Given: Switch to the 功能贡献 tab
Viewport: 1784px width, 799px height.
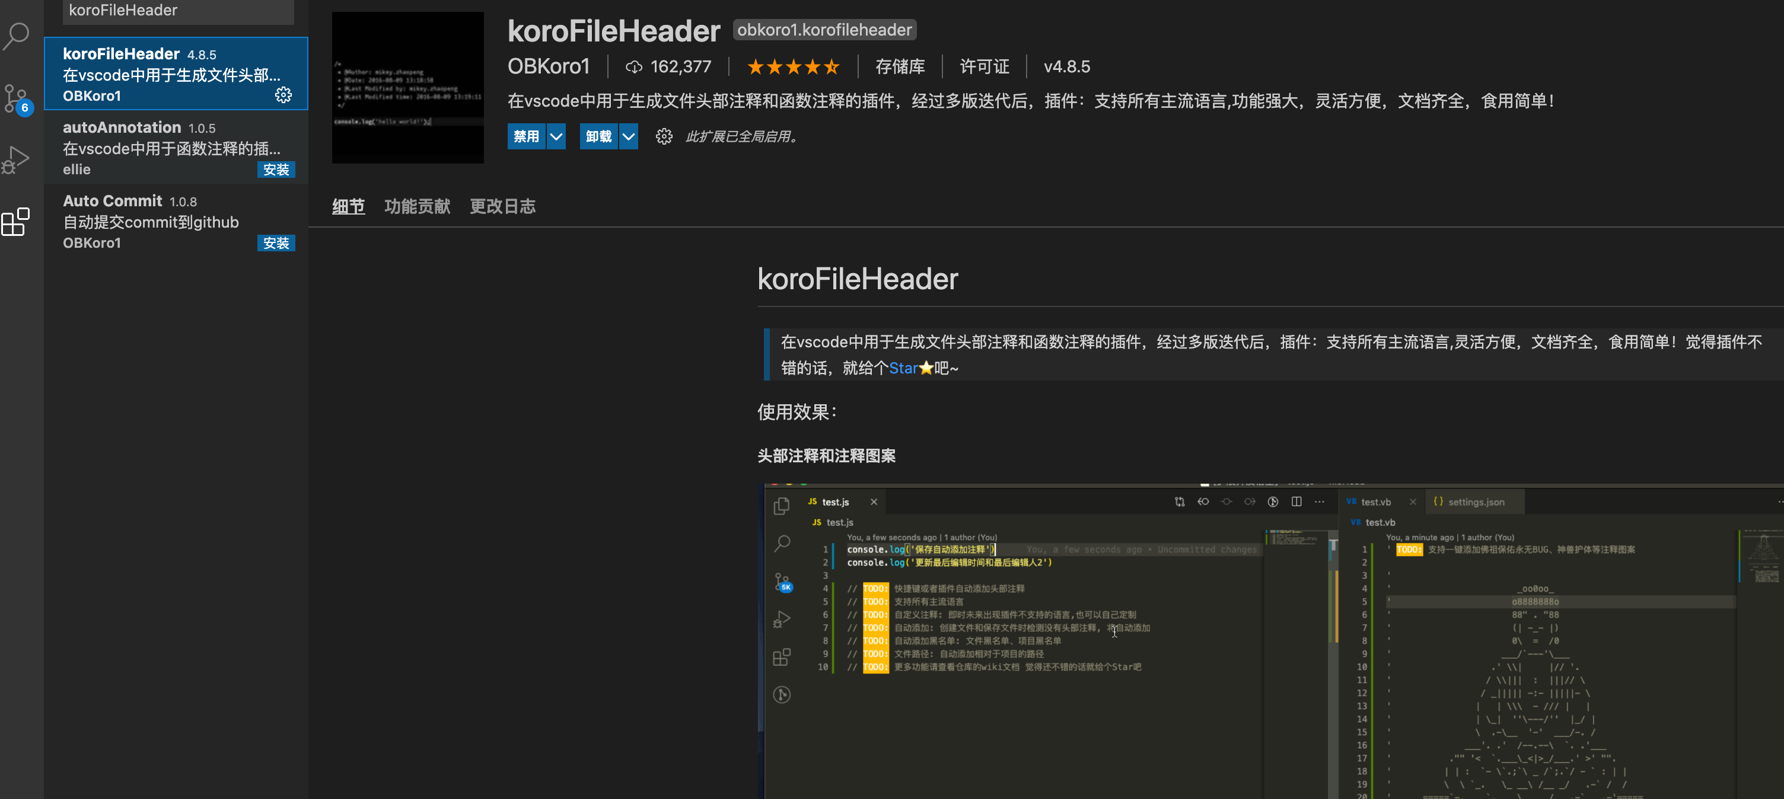Looking at the screenshot, I should (417, 206).
